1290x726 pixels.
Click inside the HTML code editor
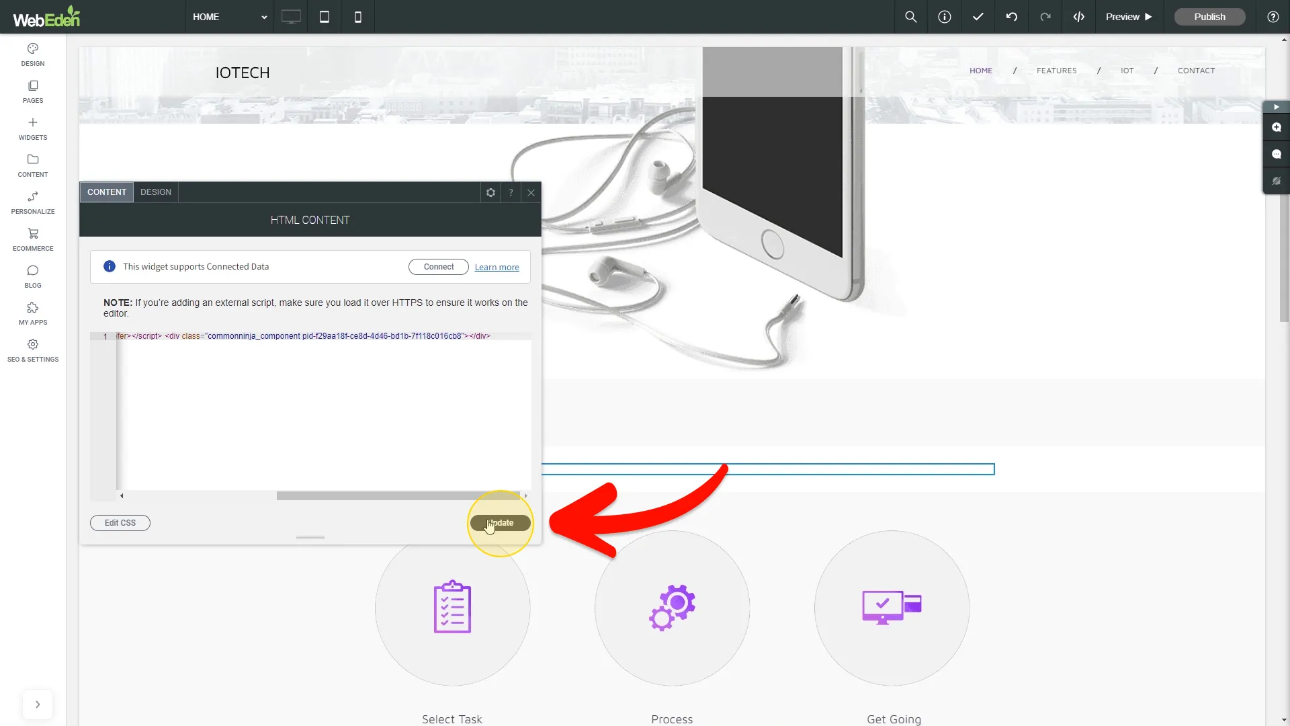tap(324, 411)
